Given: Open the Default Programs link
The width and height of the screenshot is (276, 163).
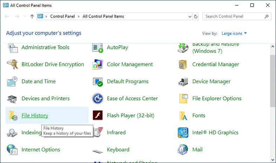Looking at the screenshot, I should click(x=128, y=81).
